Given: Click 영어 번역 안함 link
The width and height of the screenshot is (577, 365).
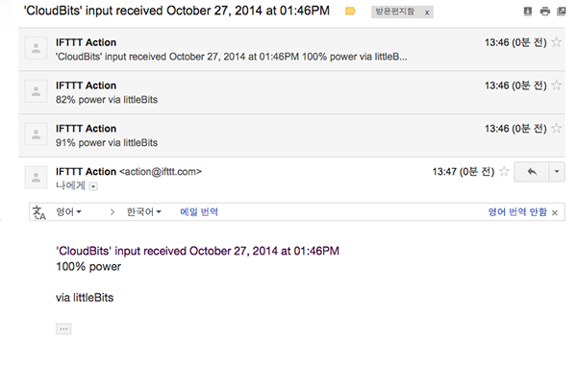Looking at the screenshot, I should (x=517, y=211).
